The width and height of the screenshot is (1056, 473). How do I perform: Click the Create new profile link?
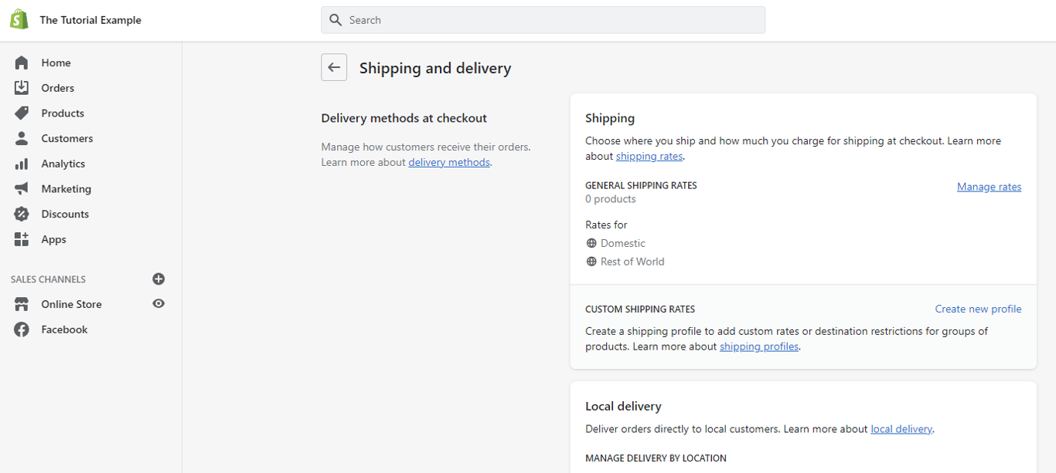(978, 309)
